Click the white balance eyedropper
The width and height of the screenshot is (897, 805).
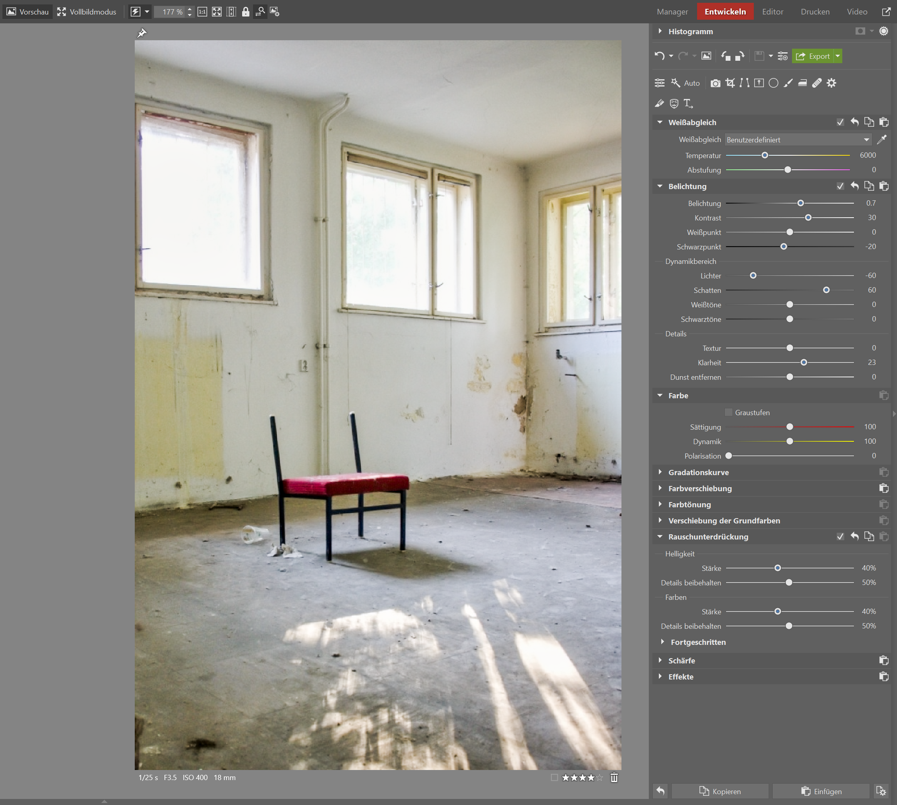[x=882, y=140]
